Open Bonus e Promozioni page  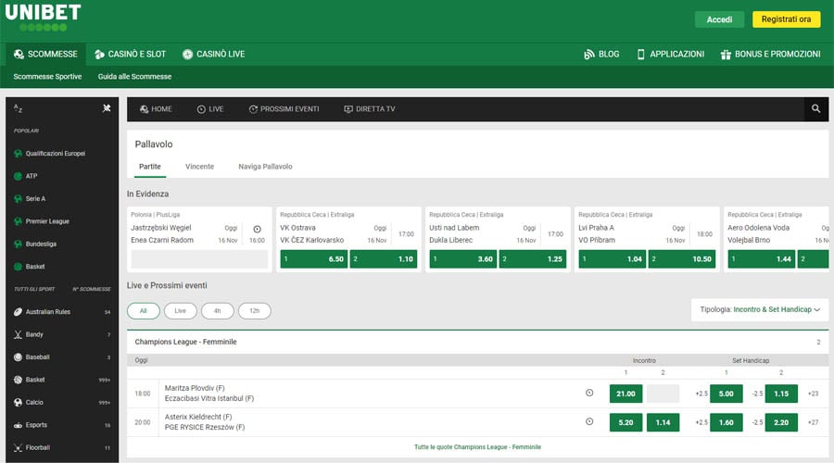[x=771, y=55]
